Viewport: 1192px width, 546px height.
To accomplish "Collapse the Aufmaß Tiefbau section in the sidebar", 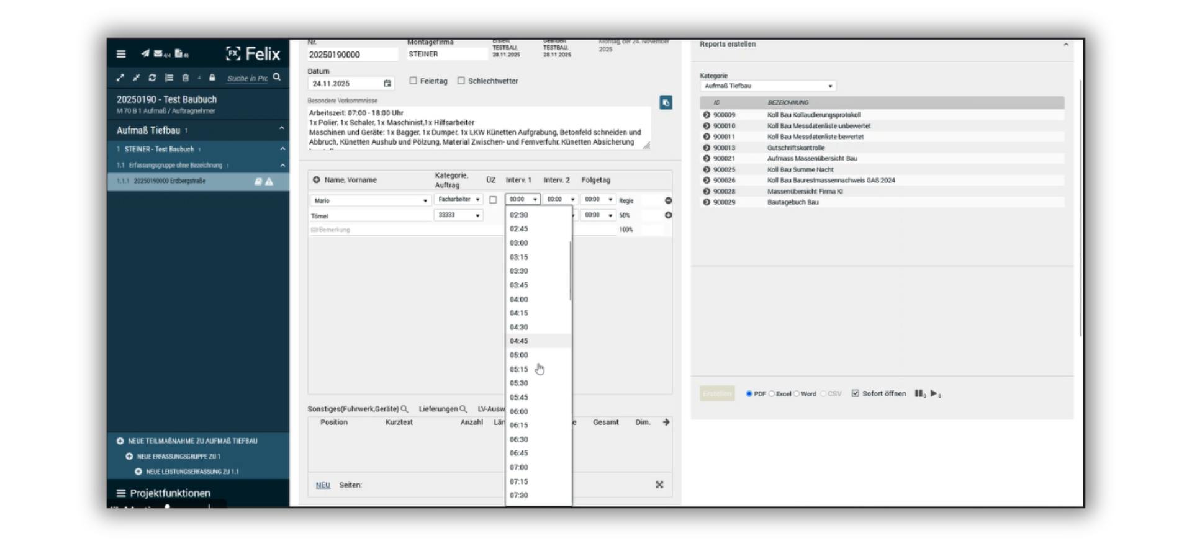I will pos(281,128).
